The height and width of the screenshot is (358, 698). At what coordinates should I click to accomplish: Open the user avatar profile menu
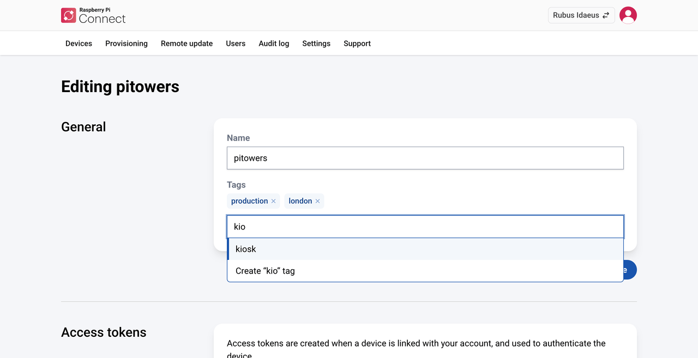click(628, 15)
